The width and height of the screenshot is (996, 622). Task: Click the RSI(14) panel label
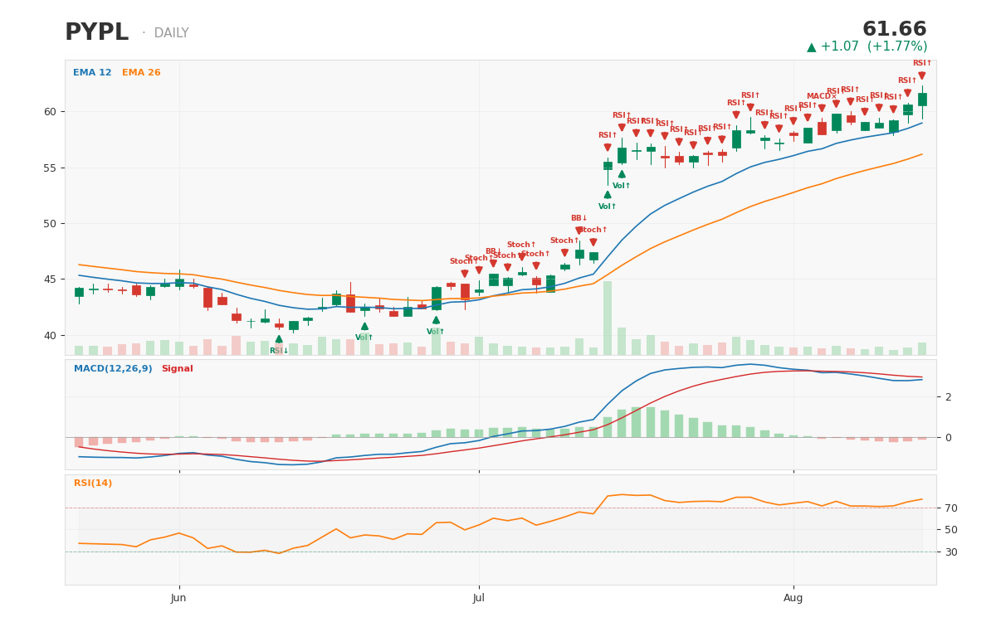(93, 484)
